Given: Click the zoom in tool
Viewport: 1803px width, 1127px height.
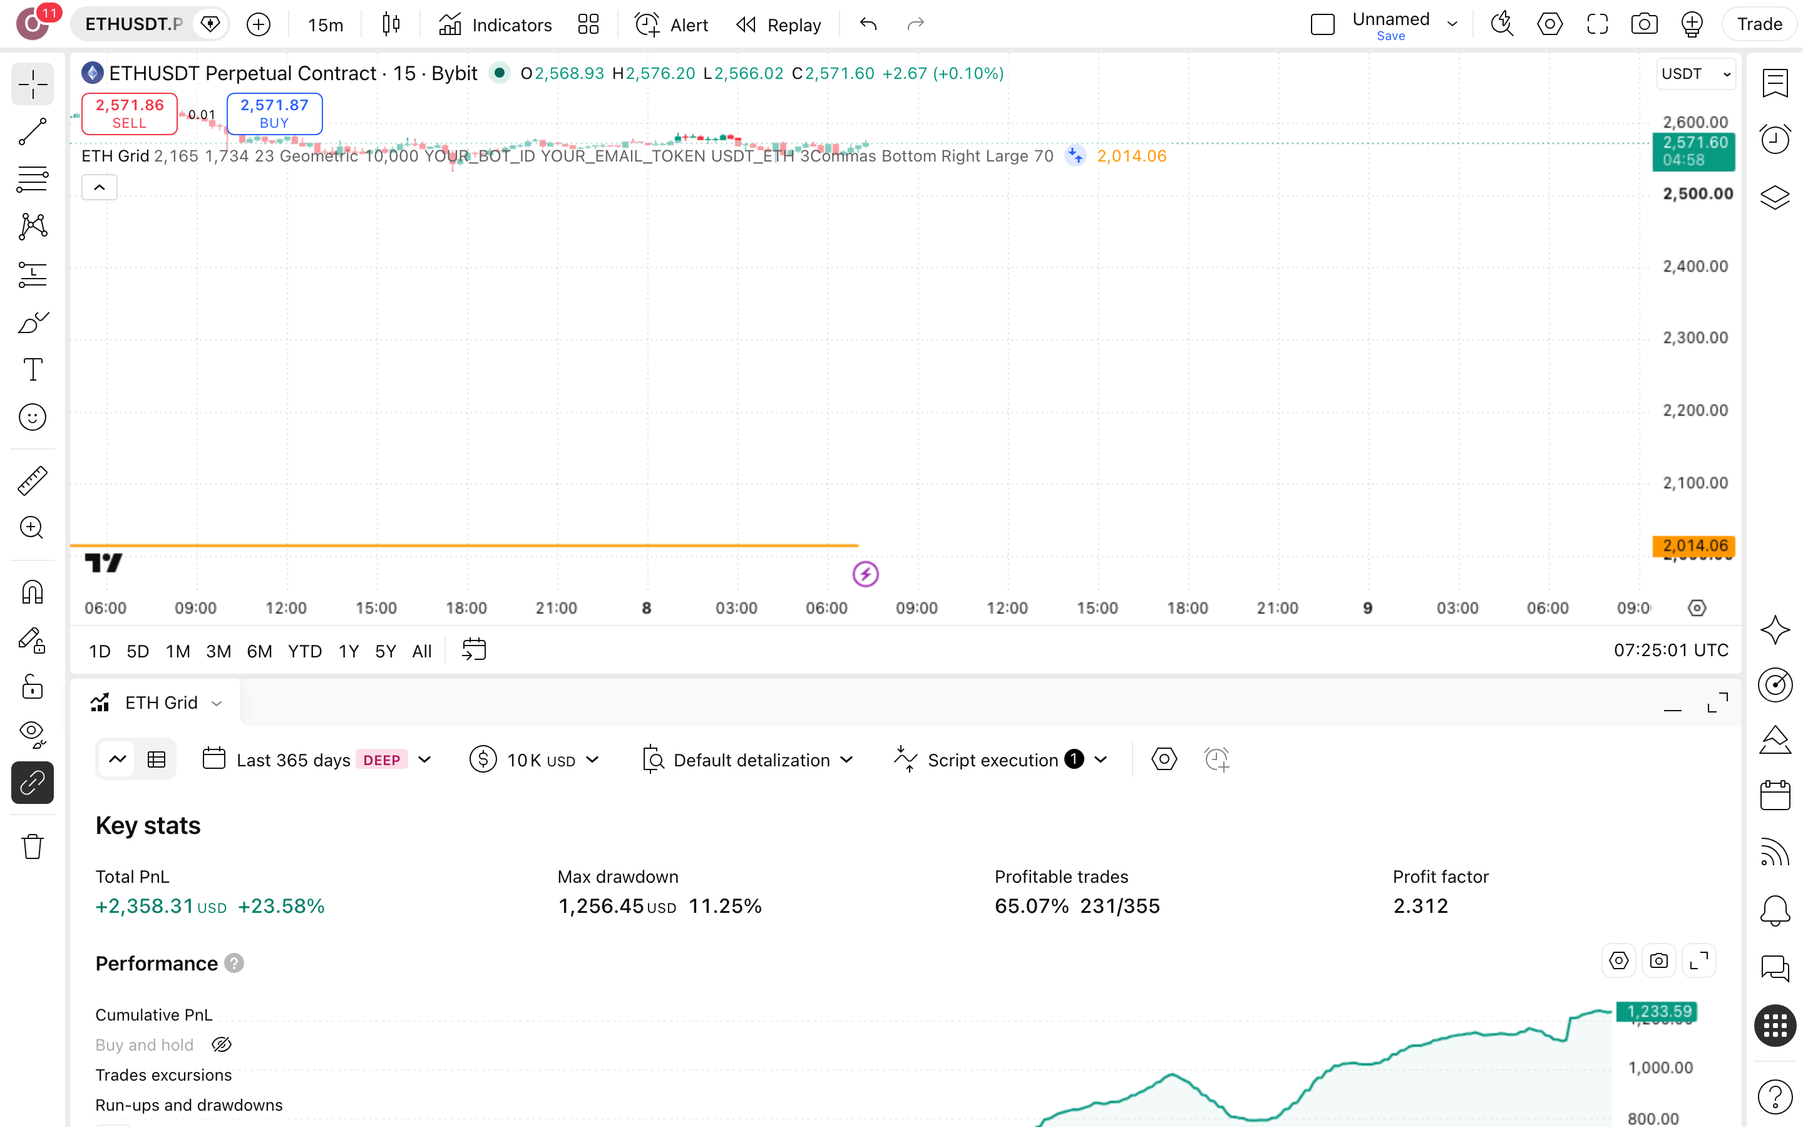Looking at the screenshot, I should tap(33, 528).
